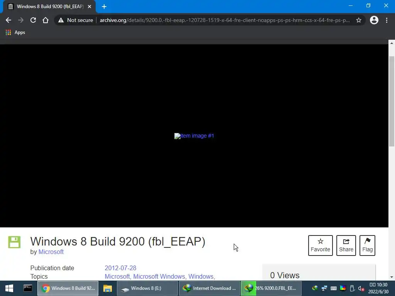Open the touch keyboard tray icon
Image resolution: width=395 pixels, height=296 pixels.
[334, 288]
